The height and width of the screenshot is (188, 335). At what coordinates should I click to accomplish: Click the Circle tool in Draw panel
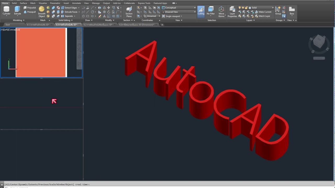pos(92,12)
